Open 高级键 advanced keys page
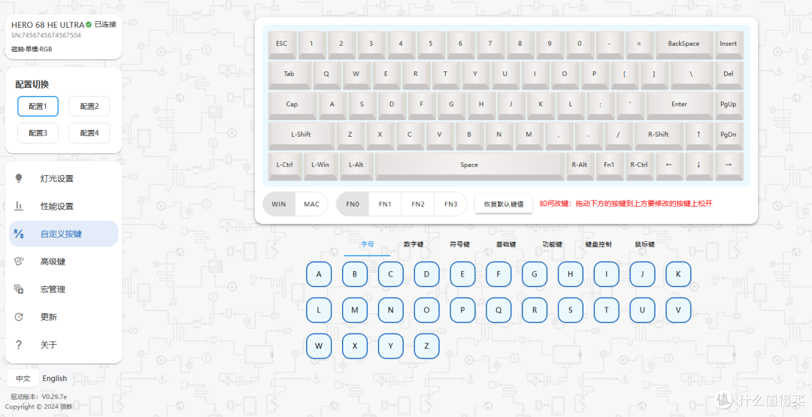 click(x=64, y=261)
